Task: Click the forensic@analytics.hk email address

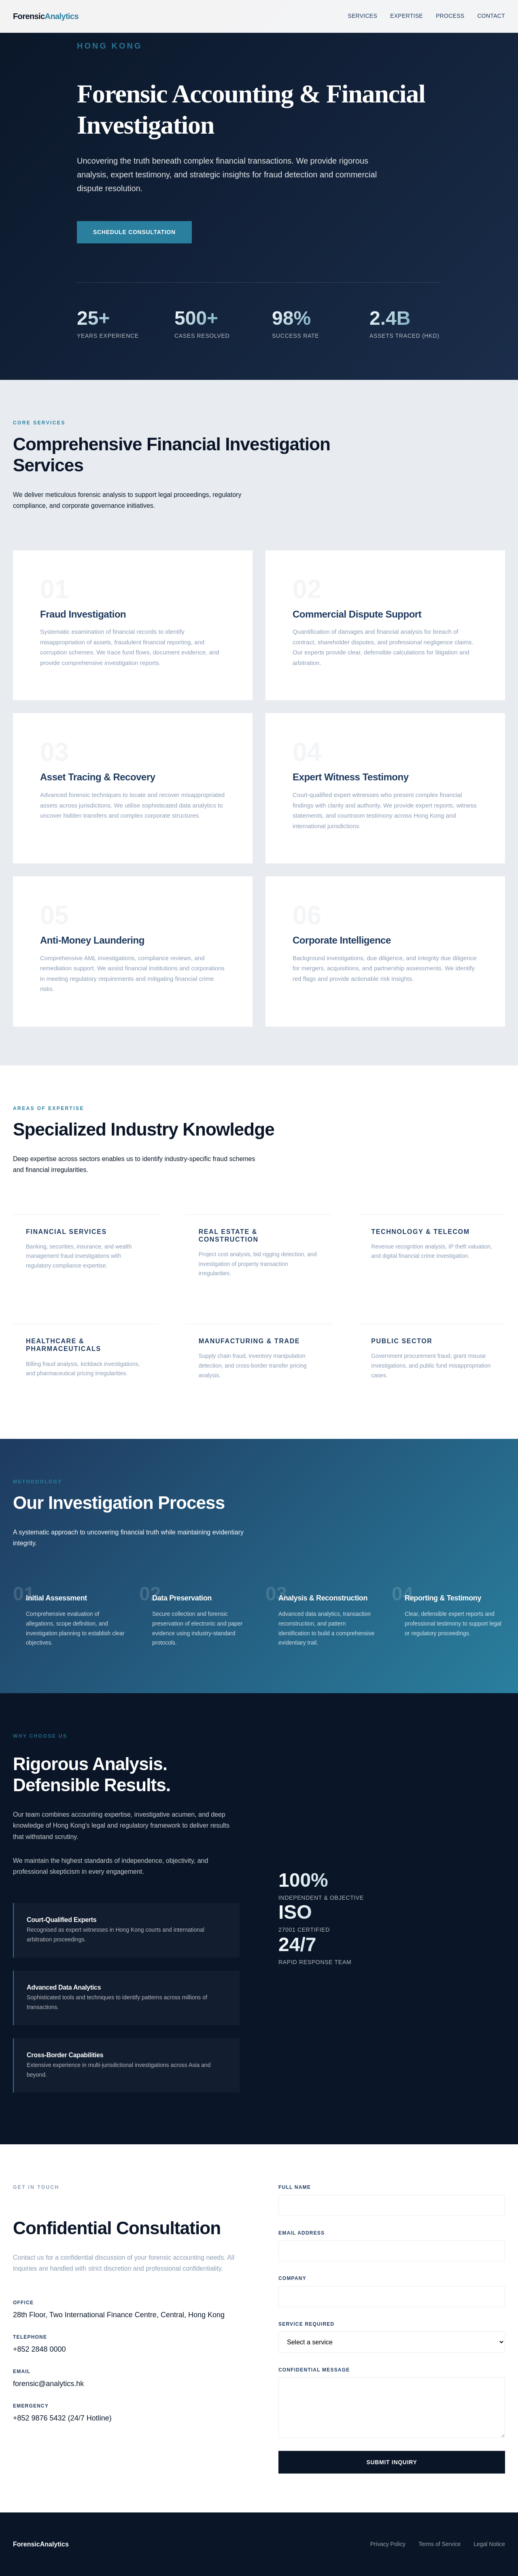Action: [x=48, y=2384]
